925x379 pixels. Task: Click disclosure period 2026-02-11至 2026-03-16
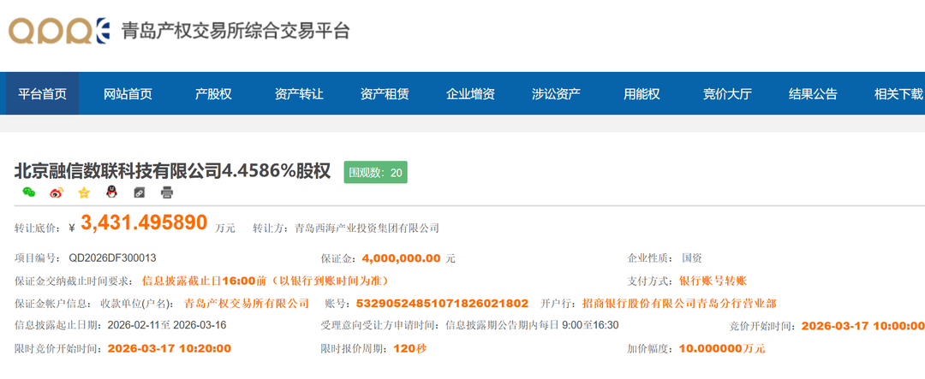tap(167, 325)
